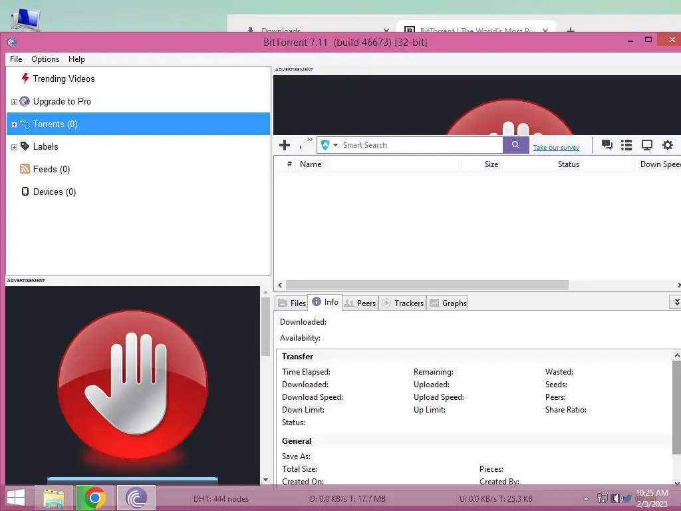Click the sidebar ad scroll up arrow
Viewport: 681px width, 511px height.
coord(265,293)
